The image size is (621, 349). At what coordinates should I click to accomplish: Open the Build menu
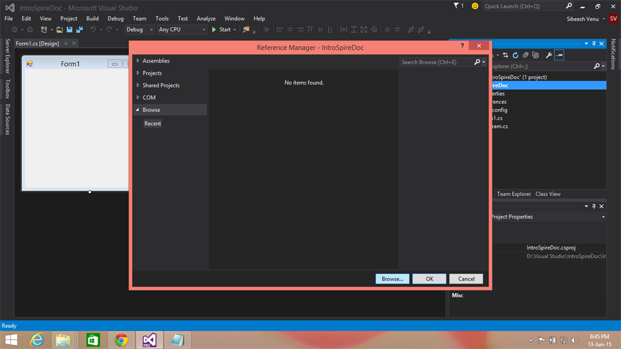tap(92, 19)
